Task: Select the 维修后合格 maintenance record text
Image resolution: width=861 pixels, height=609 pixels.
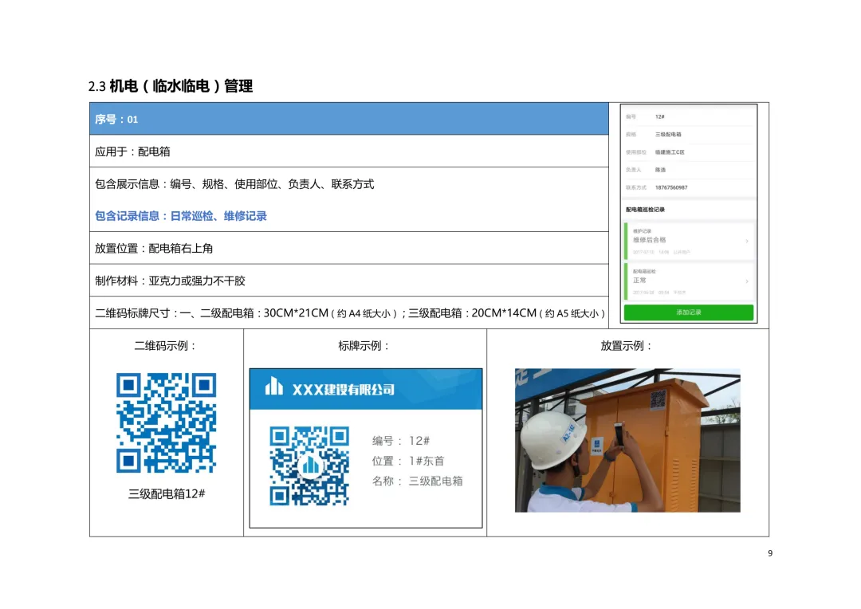Action: (x=649, y=240)
